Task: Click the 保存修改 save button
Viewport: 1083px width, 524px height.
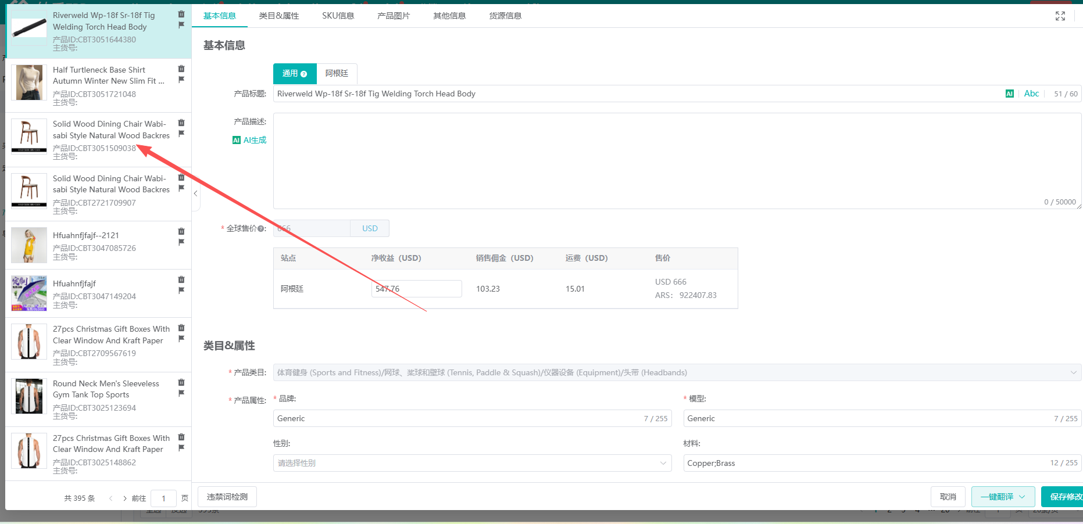Action: pyautogui.click(x=1064, y=497)
